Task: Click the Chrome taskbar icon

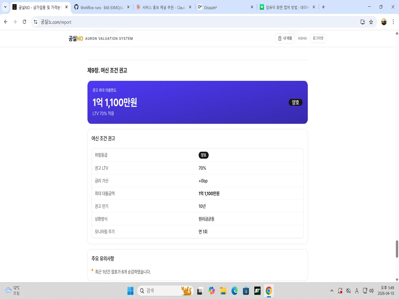Action: [x=269, y=291]
